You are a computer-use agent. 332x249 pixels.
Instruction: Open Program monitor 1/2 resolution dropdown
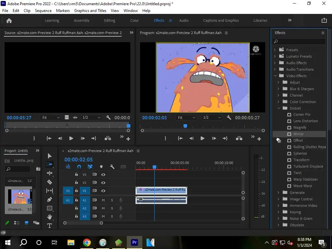tap(212, 117)
